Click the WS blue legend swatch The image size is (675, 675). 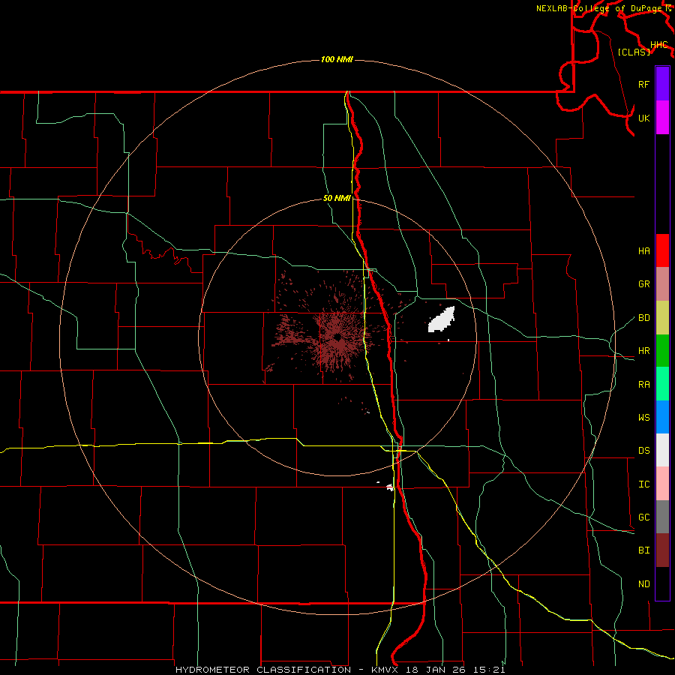662,417
